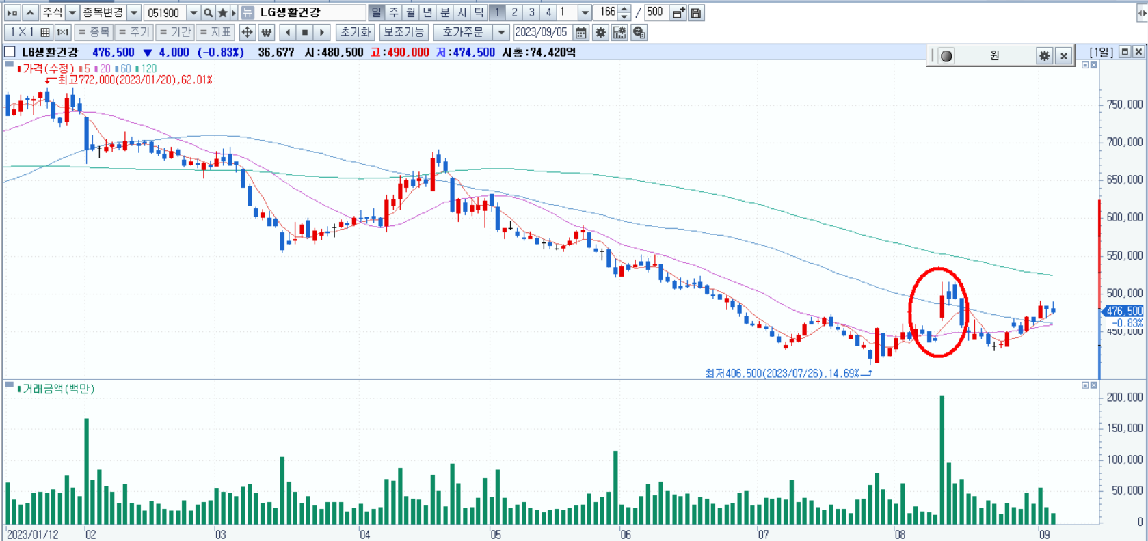This screenshot has width=1148, height=541.
Task: Save the chart with floppy disk icon
Action: [696, 12]
